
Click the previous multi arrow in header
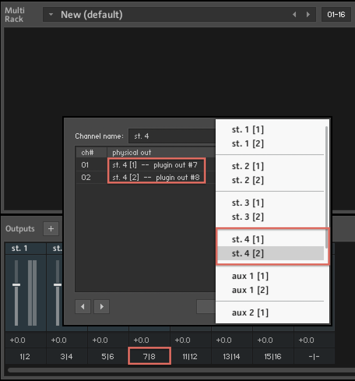click(294, 15)
